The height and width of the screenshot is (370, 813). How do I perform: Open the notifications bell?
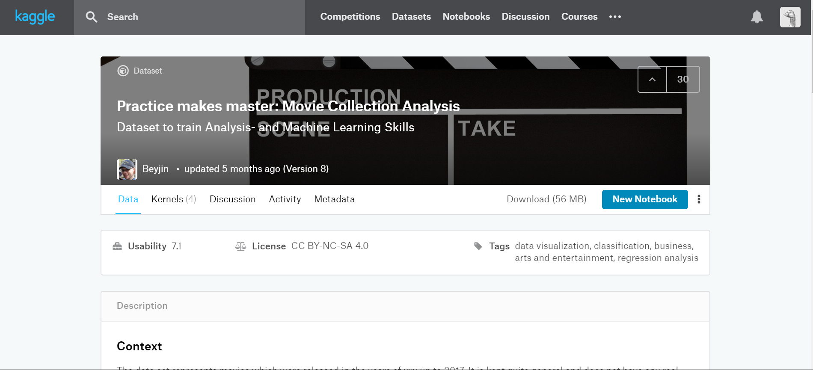(x=757, y=17)
